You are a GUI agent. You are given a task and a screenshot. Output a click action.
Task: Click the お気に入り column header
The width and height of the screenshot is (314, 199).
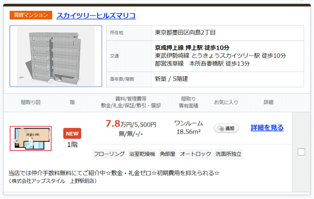pos(226,102)
